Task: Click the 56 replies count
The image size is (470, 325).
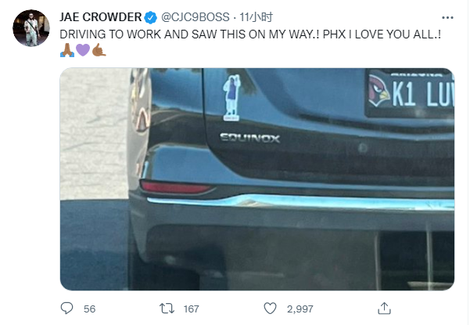Action: tap(89, 309)
